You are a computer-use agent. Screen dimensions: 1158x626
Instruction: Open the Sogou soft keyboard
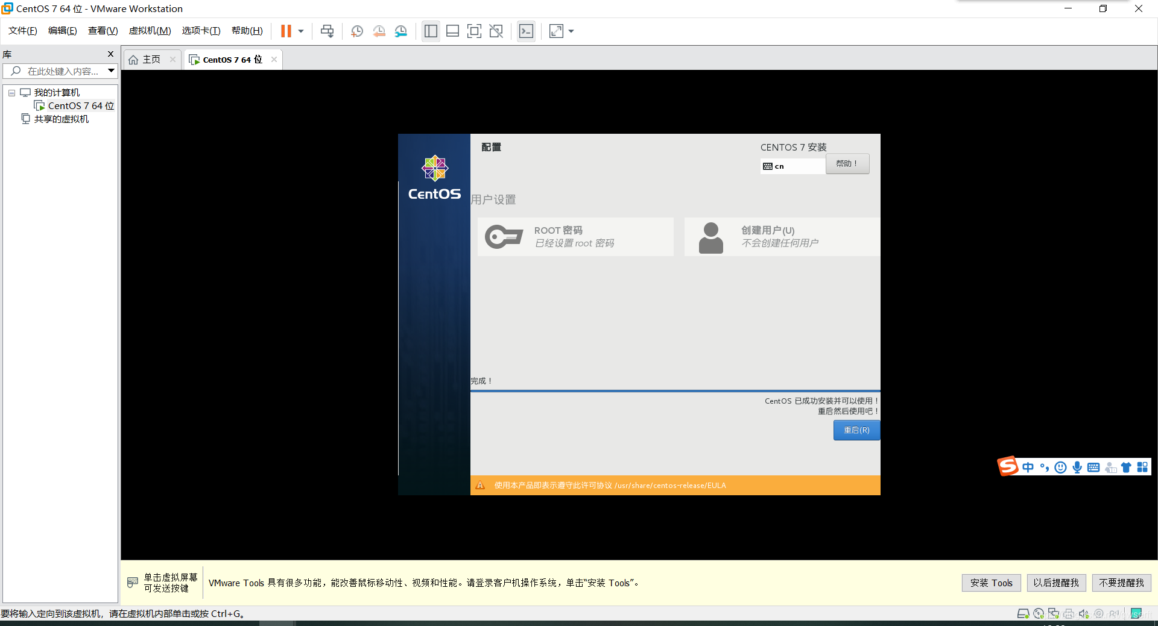point(1093,468)
